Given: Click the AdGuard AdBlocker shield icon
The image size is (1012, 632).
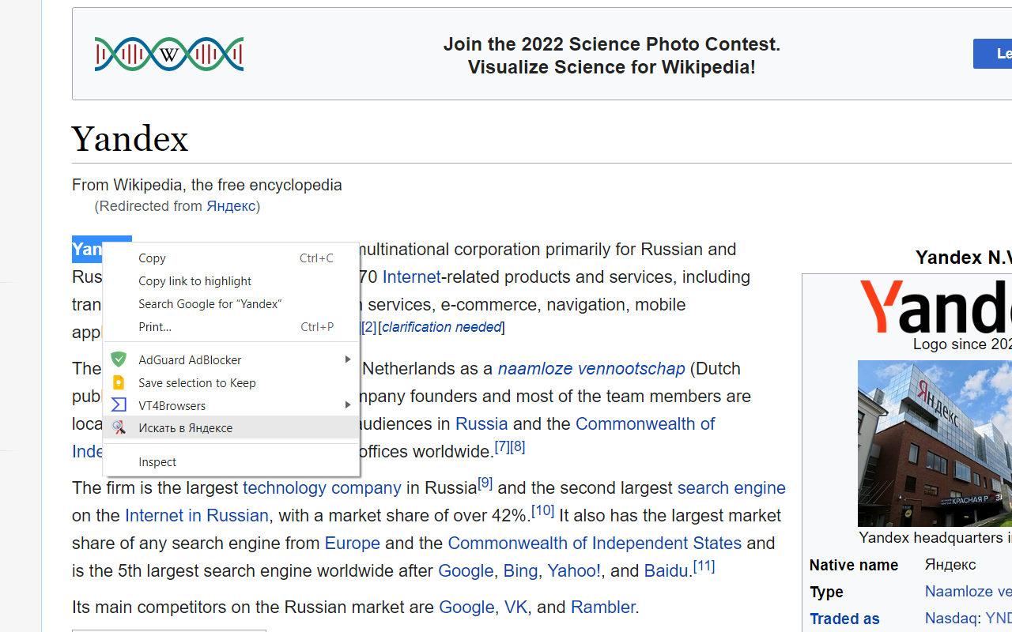Looking at the screenshot, I should point(119,359).
